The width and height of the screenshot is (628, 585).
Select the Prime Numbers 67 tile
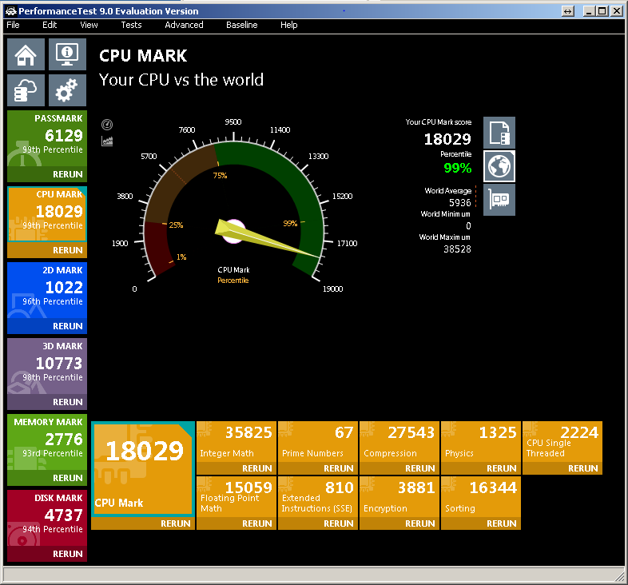coord(318,442)
